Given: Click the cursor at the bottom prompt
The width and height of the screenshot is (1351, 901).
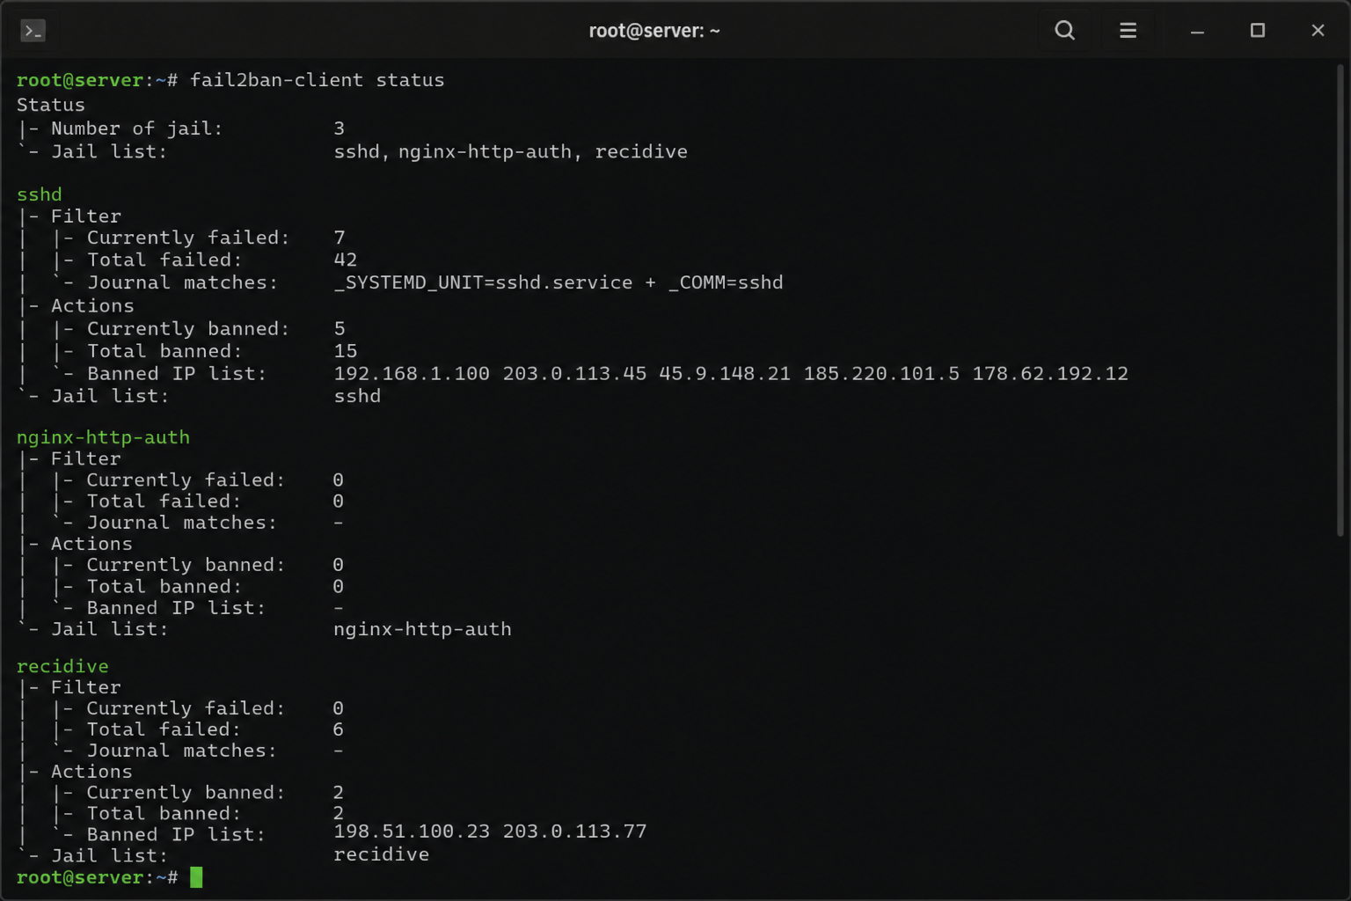Looking at the screenshot, I should (x=196, y=877).
